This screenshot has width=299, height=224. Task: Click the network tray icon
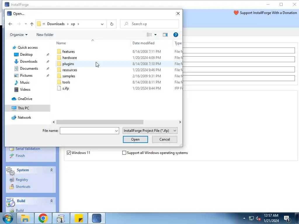pos(251,218)
